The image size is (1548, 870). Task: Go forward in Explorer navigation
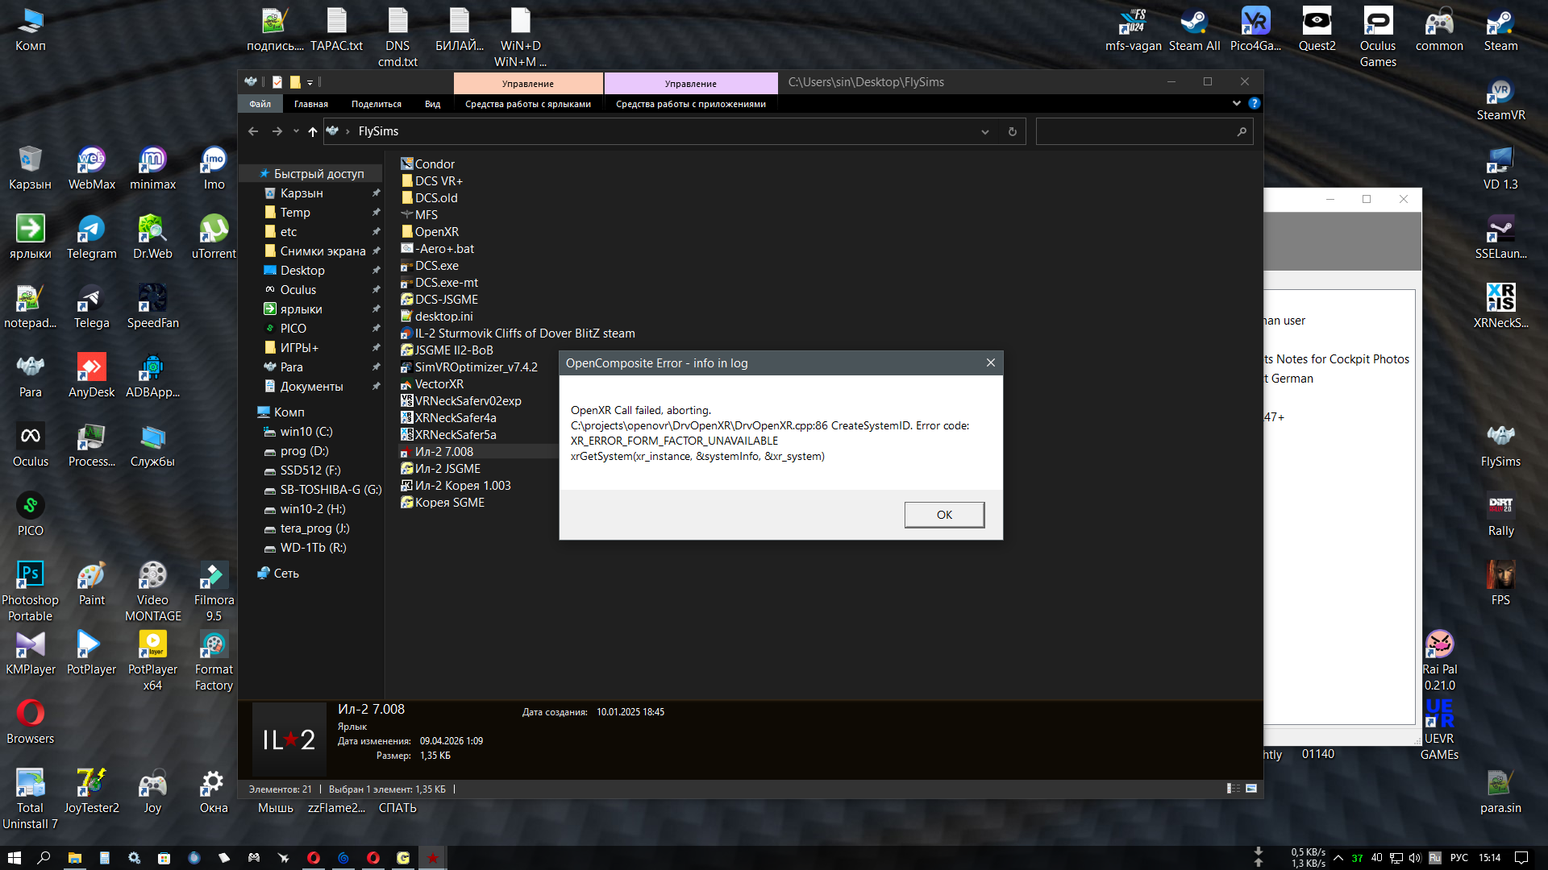277,131
